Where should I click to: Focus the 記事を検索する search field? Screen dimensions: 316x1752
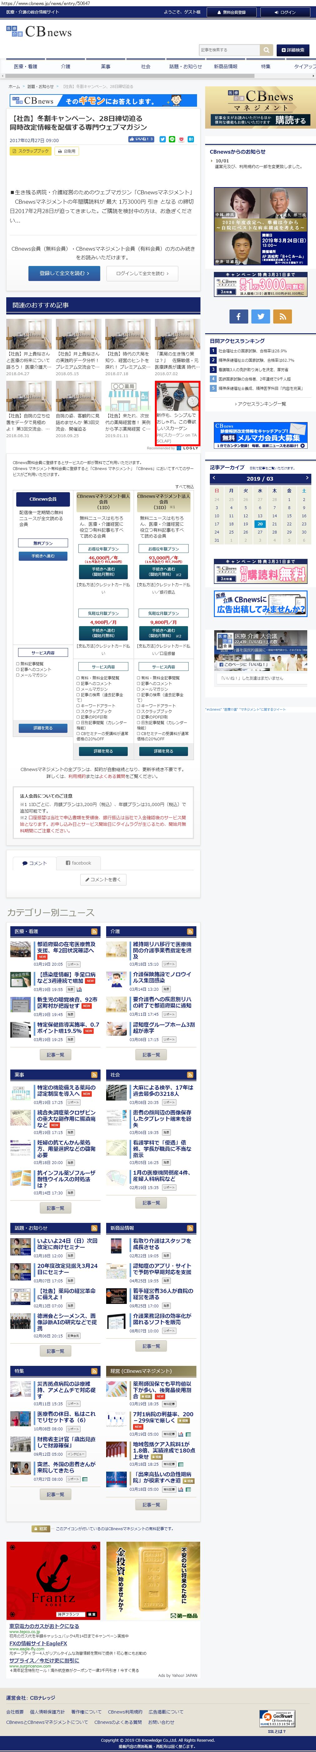tap(230, 50)
